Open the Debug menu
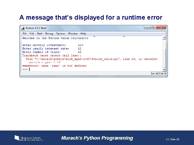 pyautogui.click(x=49, y=34)
